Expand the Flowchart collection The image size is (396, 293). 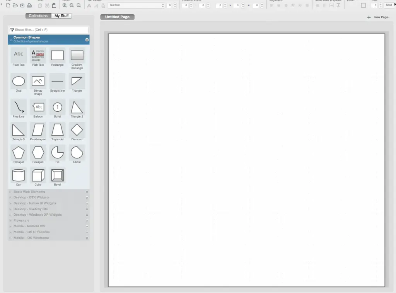tap(21, 220)
